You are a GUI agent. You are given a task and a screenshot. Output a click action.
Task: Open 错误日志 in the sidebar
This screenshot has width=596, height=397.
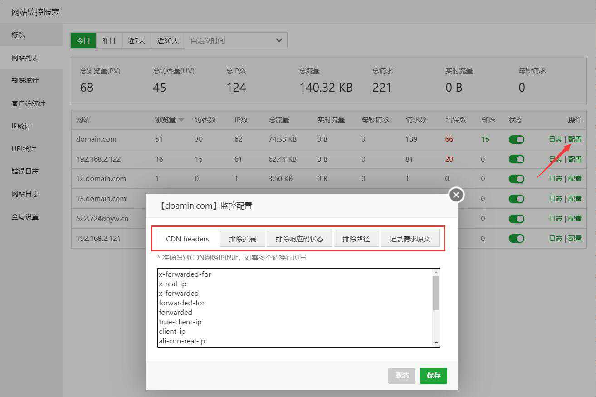[31, 171]
